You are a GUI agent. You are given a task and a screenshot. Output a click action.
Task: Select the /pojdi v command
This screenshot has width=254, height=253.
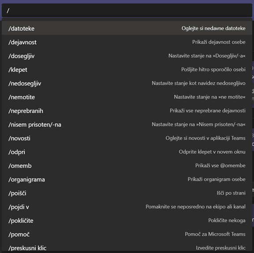tap(127, 207)
